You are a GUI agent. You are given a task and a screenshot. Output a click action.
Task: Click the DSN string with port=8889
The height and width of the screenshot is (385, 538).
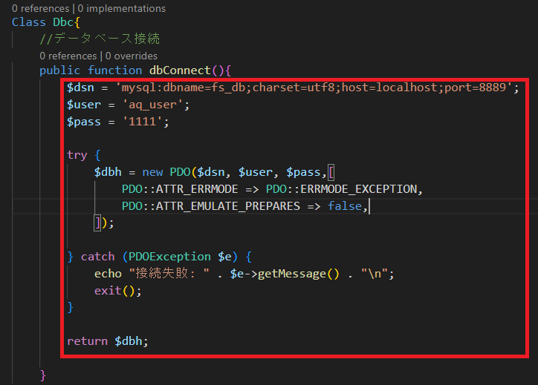[x=314, y=88]
